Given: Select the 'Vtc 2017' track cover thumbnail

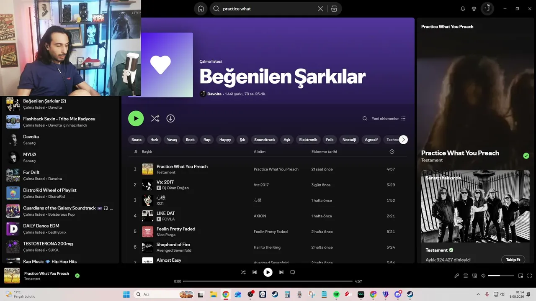Looking at the screenshot, I should pos(147,185).
